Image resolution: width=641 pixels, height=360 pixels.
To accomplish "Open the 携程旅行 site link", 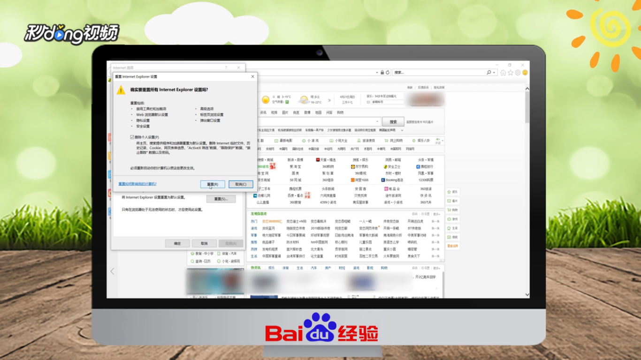I will point(425,166).
